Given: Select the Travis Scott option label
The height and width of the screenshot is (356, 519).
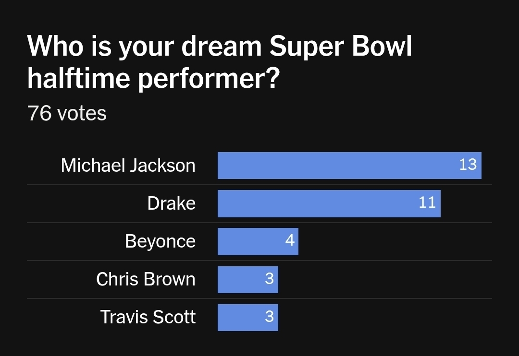Looking at the screenshot, I should (148, 317).
